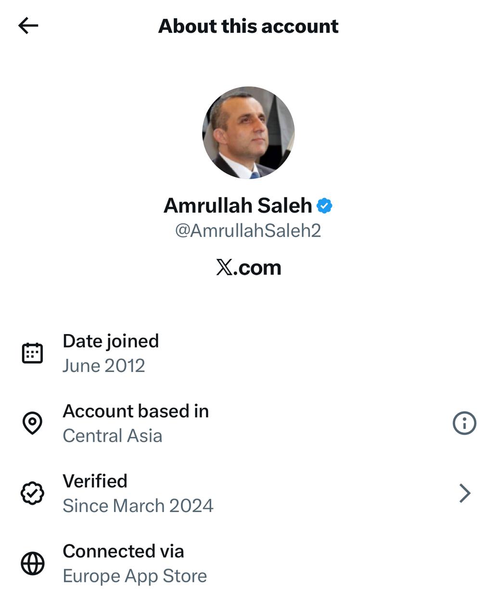Tap the Europe App Store text
Screen dimensions: 497x616
(135, 576)
